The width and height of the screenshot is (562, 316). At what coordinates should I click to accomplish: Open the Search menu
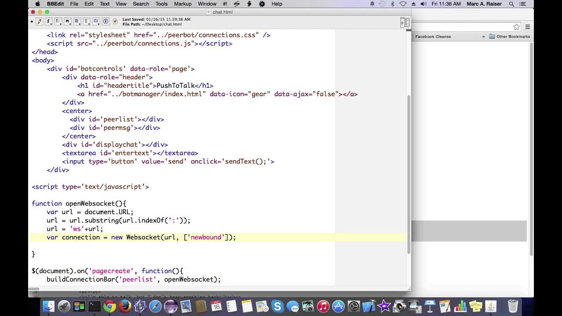tap(140, 4)
